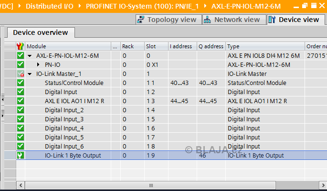Click the Type column header
The image size is (327, 191).
pos(265,46)
